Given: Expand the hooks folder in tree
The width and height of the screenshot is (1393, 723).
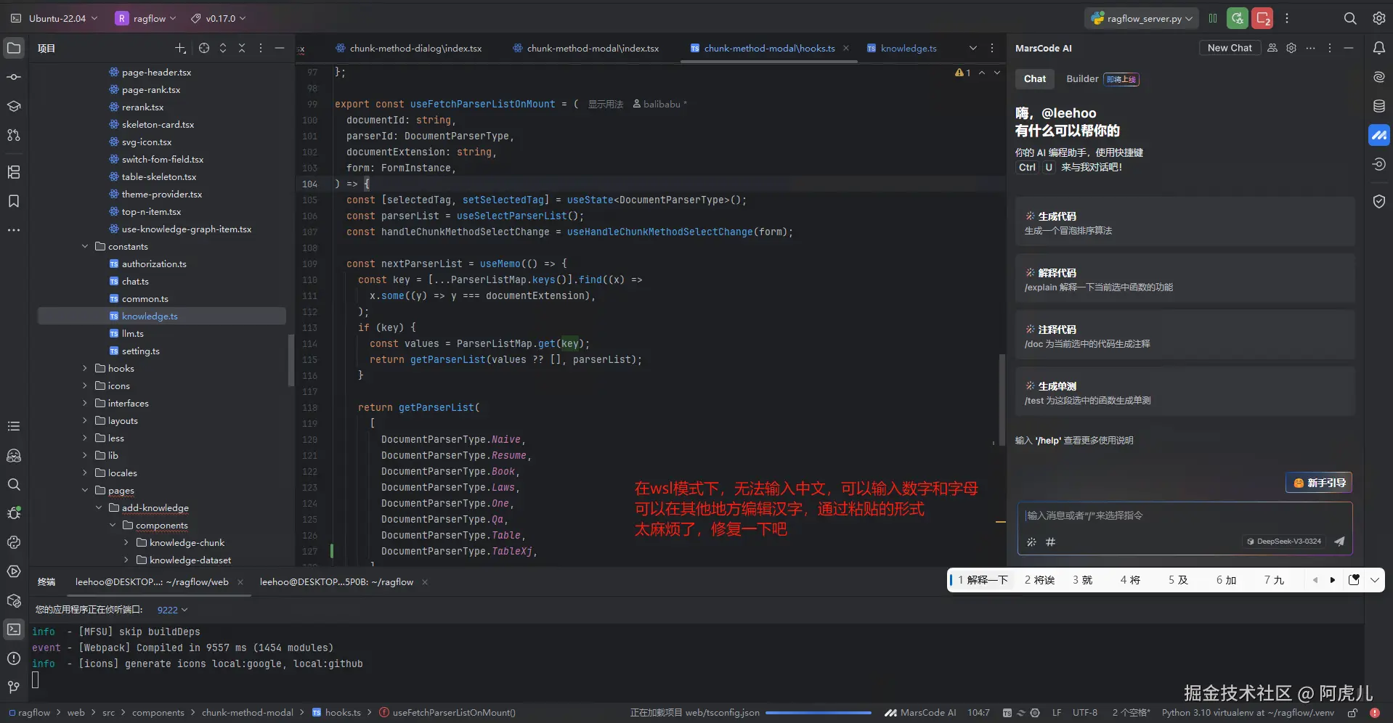Looking at the screenshot, I should point(85,369).
